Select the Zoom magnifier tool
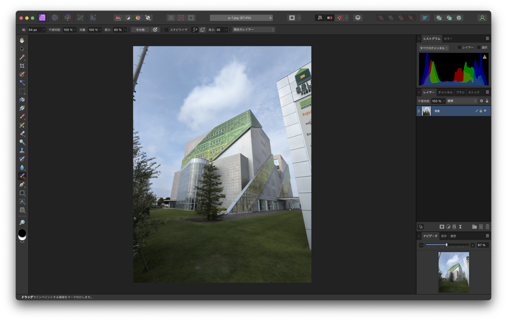This screenshot has width=507, height=321. click(x=22, y=222)
